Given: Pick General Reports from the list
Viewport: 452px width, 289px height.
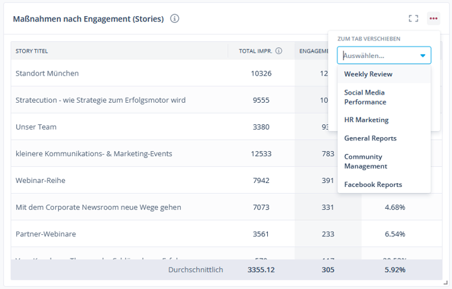Looking at the screenshot, I should [370, 138].
